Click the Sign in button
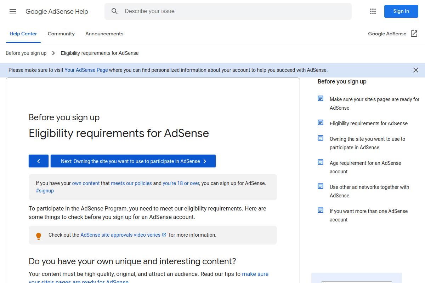The height and width of the screenshot is (283, 425). click(x=401, y=11)
